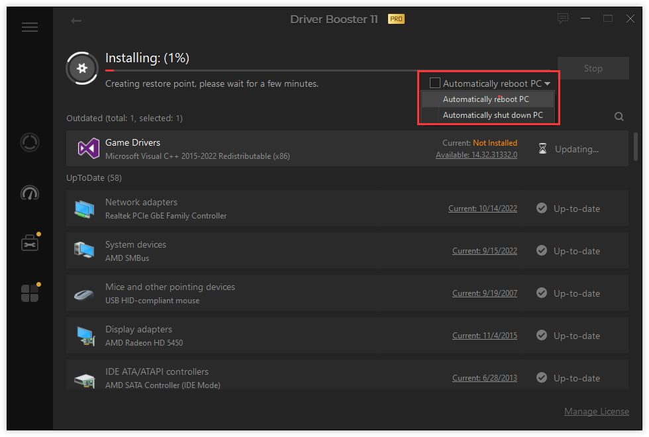Click the spinning installing gear icon
Screen dimensions: 649x437
coord(82,68)
